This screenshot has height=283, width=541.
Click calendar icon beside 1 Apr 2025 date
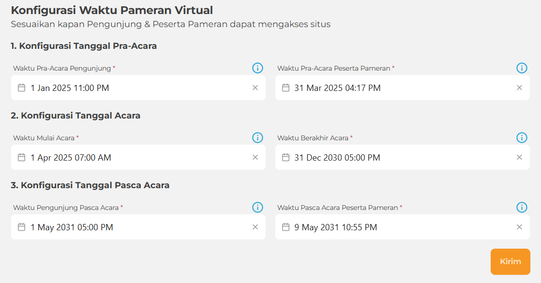click(x=21, y=157)
